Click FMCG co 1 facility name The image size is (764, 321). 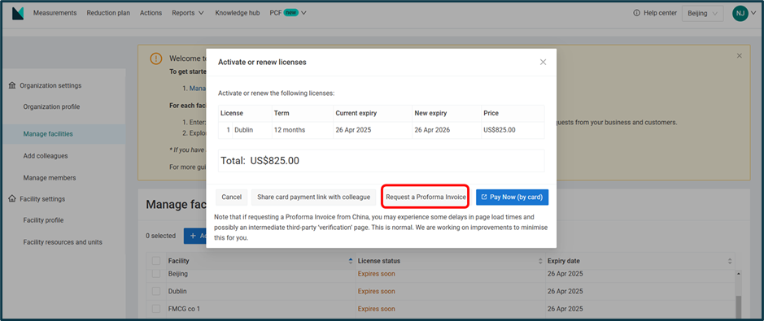point(184,309)
